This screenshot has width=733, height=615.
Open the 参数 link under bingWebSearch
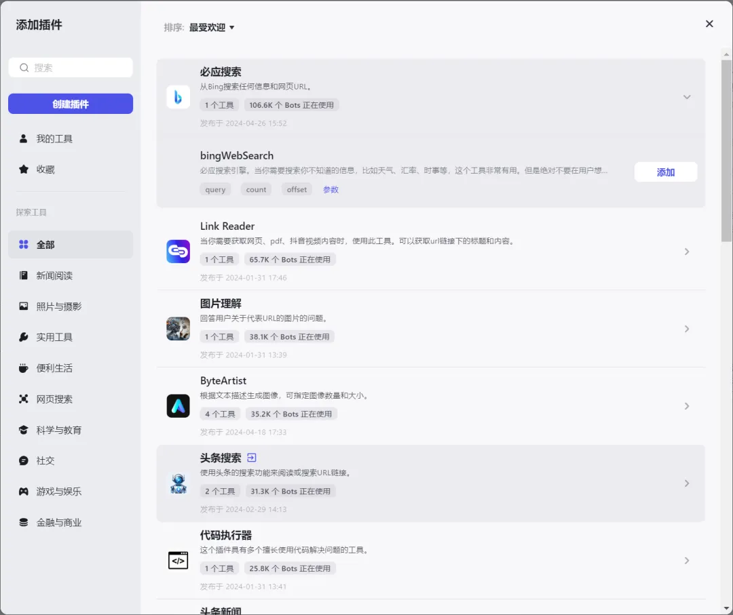tap(331, 190)
